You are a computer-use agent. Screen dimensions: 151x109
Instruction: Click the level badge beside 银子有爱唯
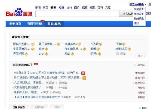click(59, 44)
